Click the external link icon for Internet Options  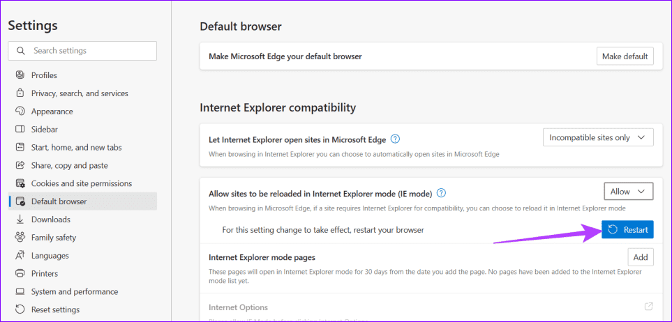[x=648, y=306]
